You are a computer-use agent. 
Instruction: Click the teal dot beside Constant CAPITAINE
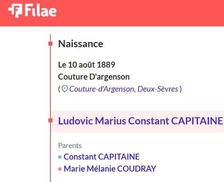(x=60, y=157)
